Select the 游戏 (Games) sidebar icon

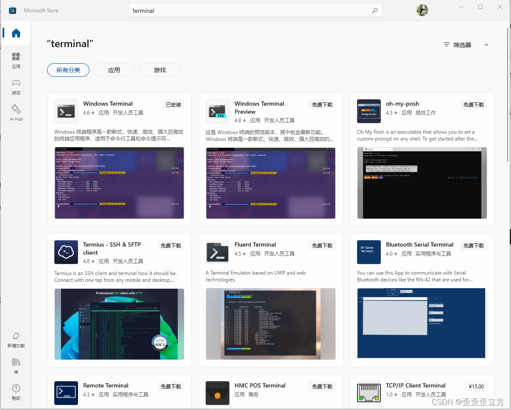(x=16, y=86)
